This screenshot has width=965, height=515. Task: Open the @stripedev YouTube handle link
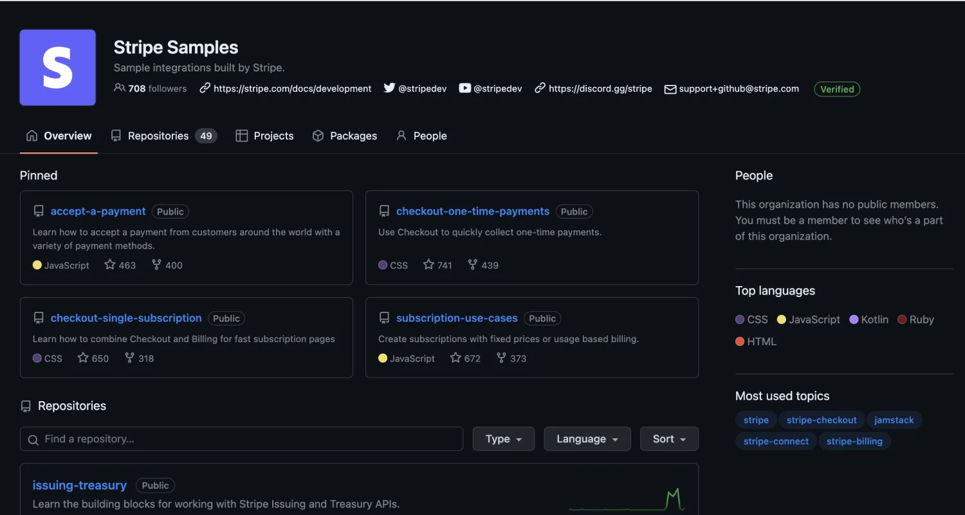[x=498, y=89]
